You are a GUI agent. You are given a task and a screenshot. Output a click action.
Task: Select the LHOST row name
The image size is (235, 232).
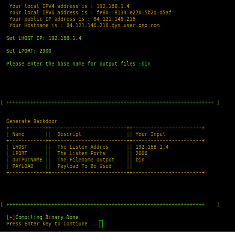[x=20, y=147]
